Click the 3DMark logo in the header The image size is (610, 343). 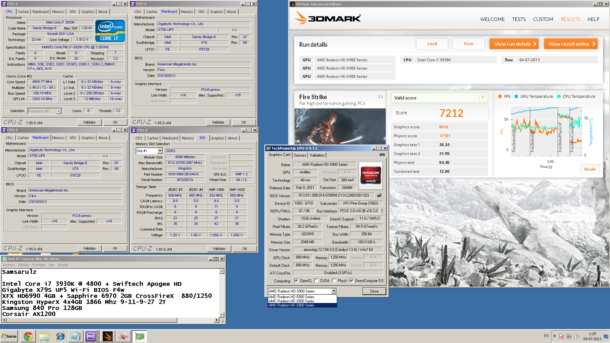[327, 18]
